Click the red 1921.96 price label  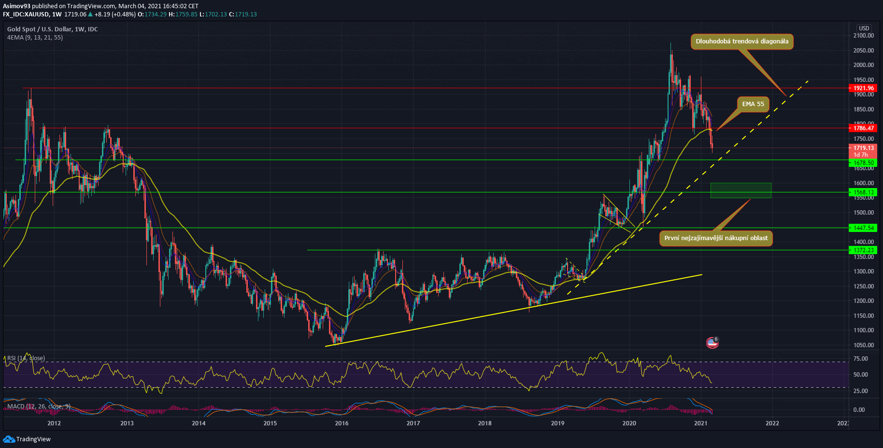pyautogui.click(x=863, y=88)
